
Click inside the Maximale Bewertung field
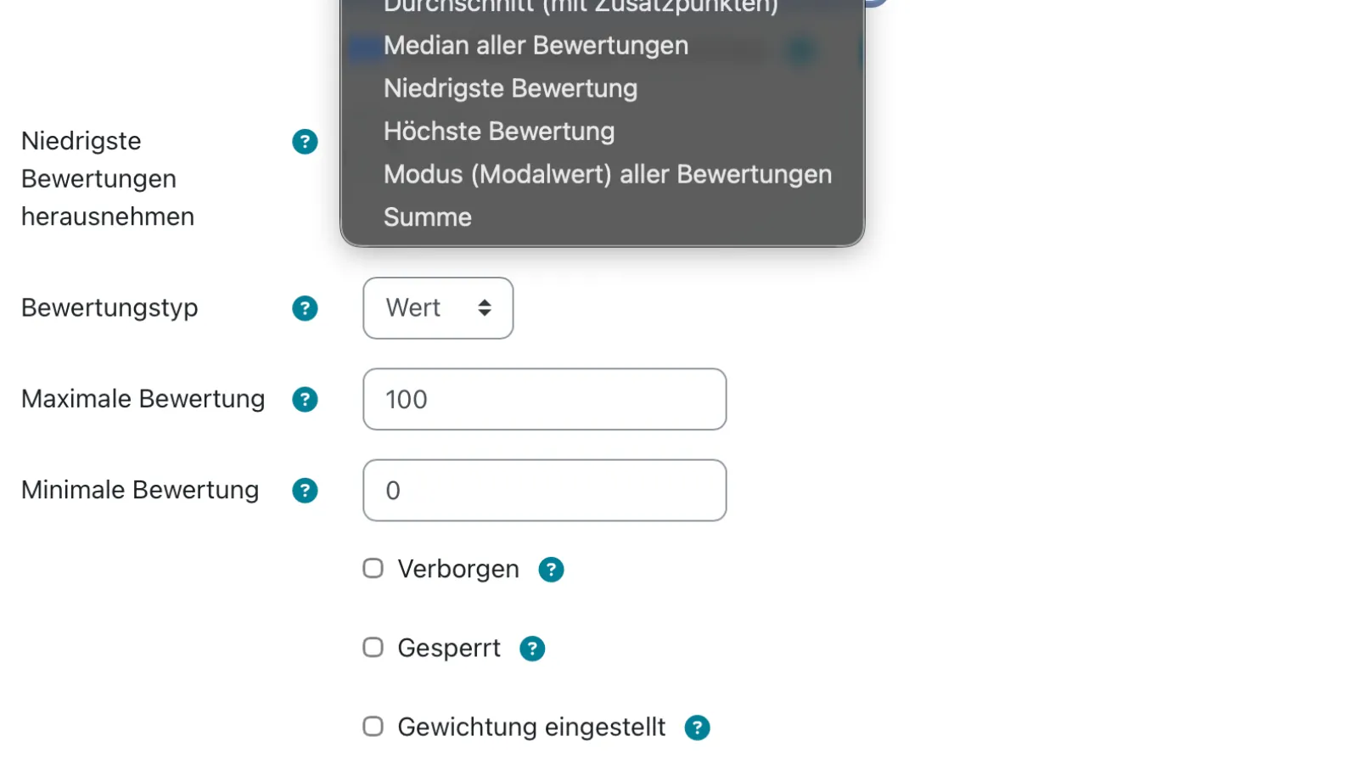point(544,399)
